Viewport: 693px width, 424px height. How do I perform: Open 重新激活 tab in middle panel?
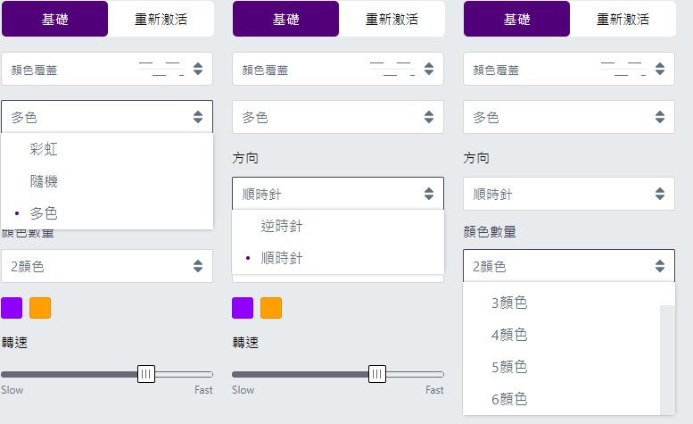392,19
